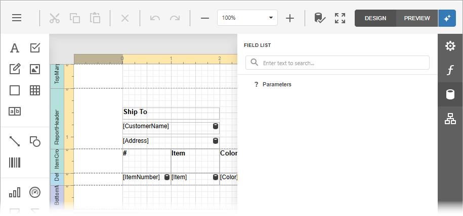Select the Table control tool
Image resolution: width=463 pixels, height=216 pixels.
pyautogui.click(x=35, y=90)
